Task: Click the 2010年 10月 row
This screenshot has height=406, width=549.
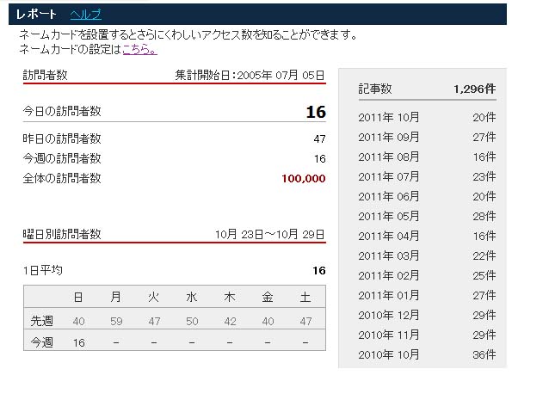Action: coord(427,354)
